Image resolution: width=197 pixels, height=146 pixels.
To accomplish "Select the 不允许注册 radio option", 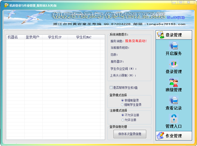I will pos(123,115).
